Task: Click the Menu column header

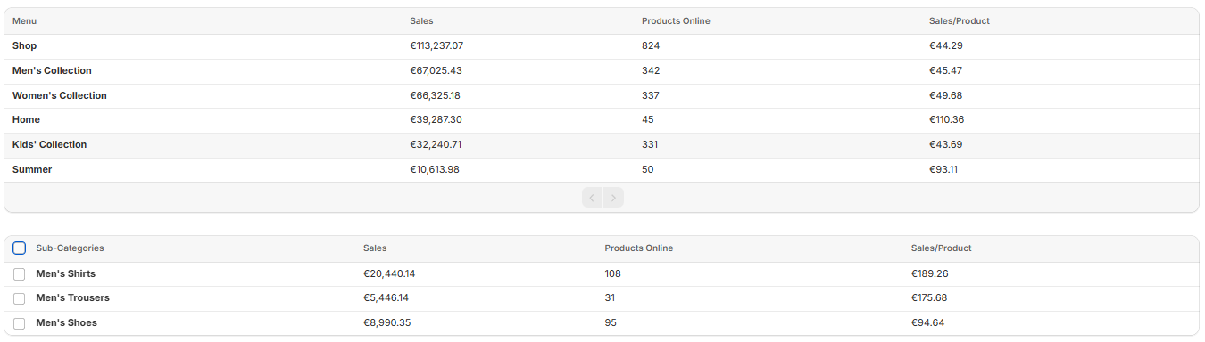Action: [25, 21]
